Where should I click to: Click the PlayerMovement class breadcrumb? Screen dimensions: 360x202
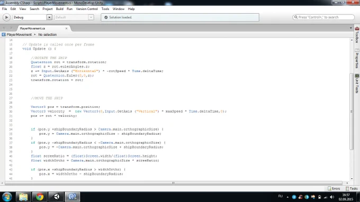[x=19, y=34]
